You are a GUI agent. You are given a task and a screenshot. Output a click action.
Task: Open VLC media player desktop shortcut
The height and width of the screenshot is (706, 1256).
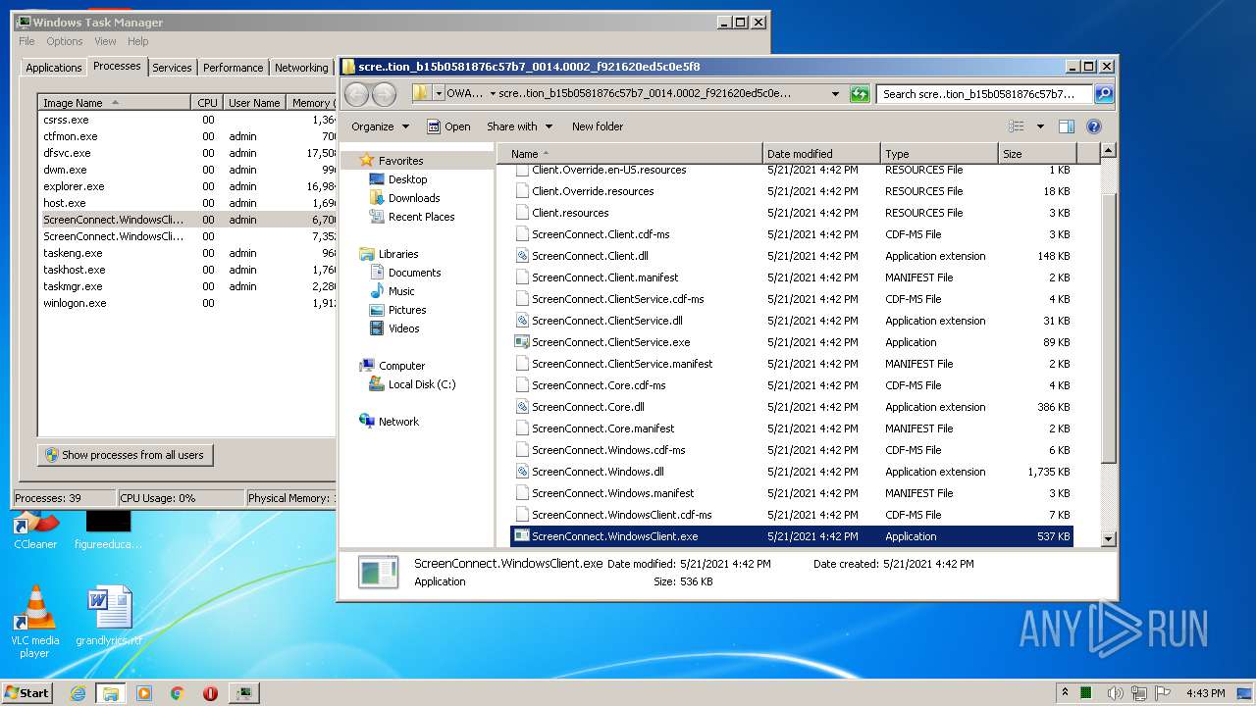35,621
